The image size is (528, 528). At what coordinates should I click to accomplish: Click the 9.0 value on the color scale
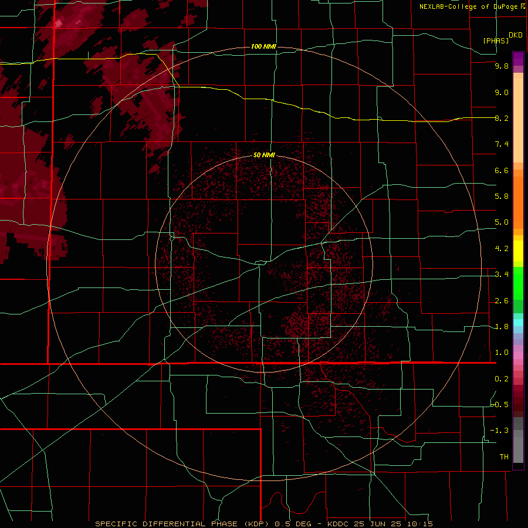502,93
